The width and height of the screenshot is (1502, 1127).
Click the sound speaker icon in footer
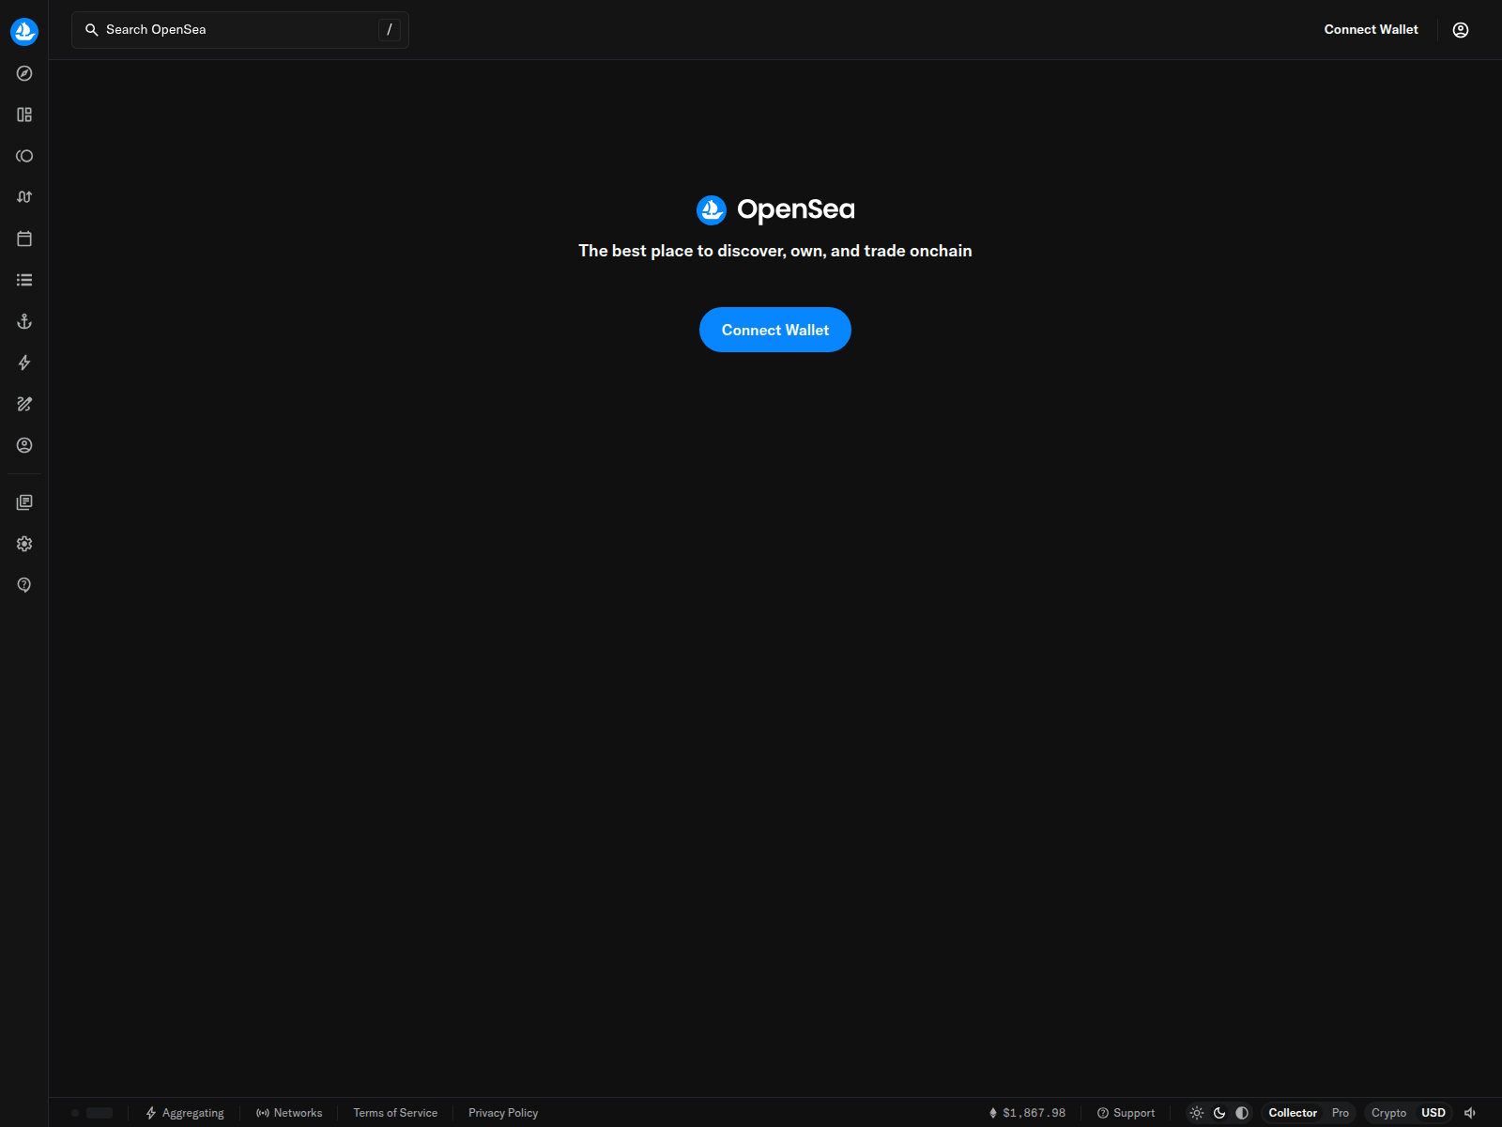1470,1113
